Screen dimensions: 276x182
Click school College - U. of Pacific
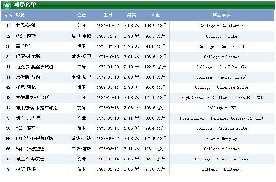(221, 67)
